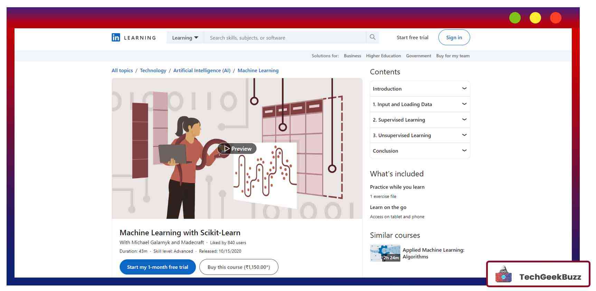Image resolution: width=596 pixels, height=291 pixels.
Task: Click the TechGeekBuzz logo badge
Action: click(538, 274)
